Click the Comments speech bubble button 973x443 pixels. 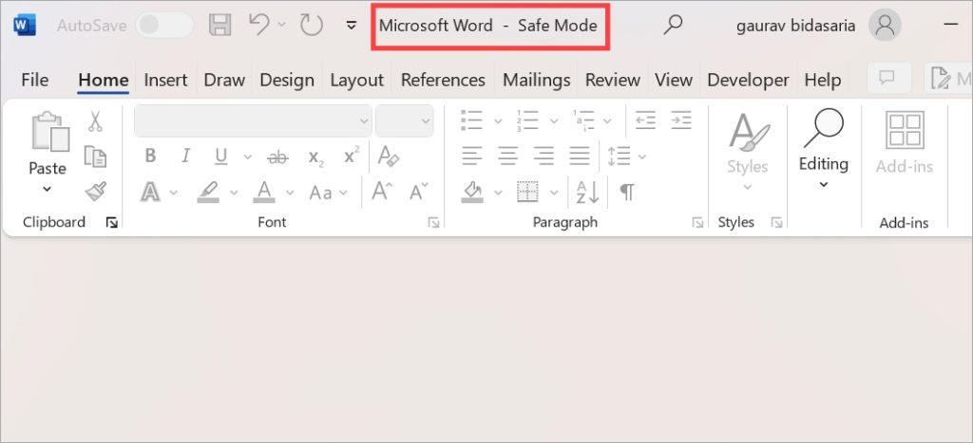tap(888, 79)
